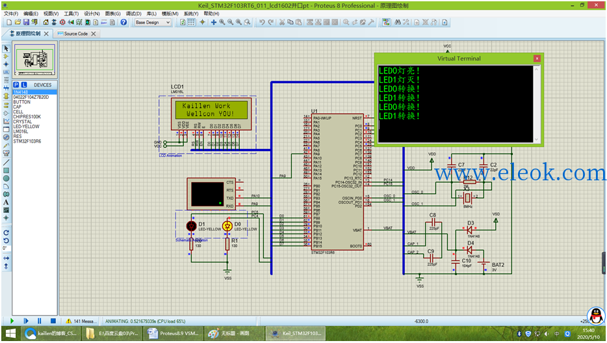Select the 2D box drawing tool

coord(6,171)
